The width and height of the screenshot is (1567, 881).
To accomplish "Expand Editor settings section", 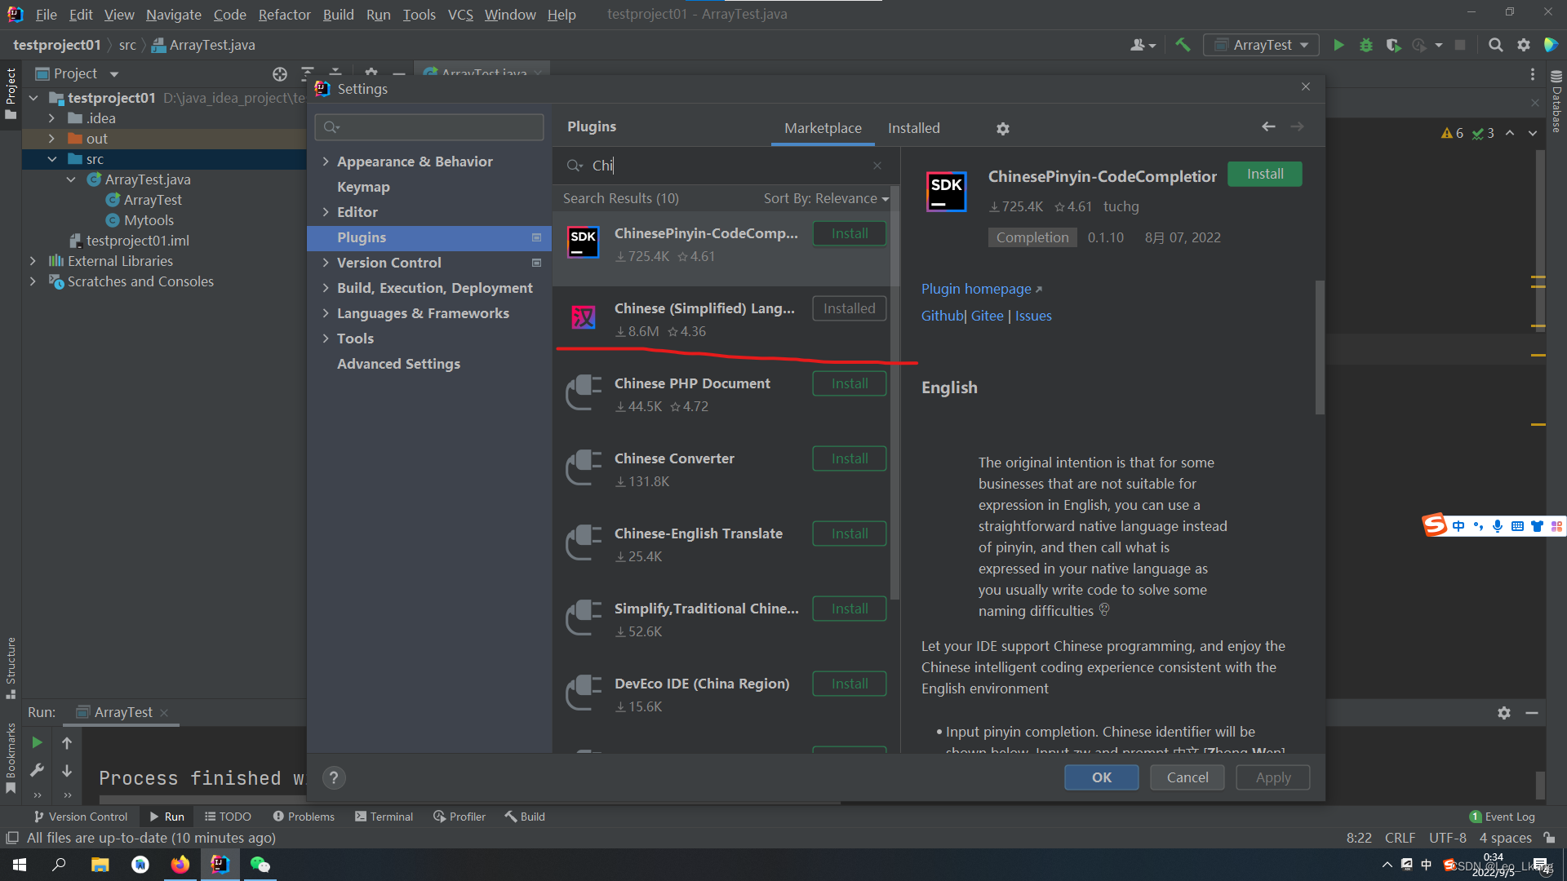I will click(x=326, y=212).
